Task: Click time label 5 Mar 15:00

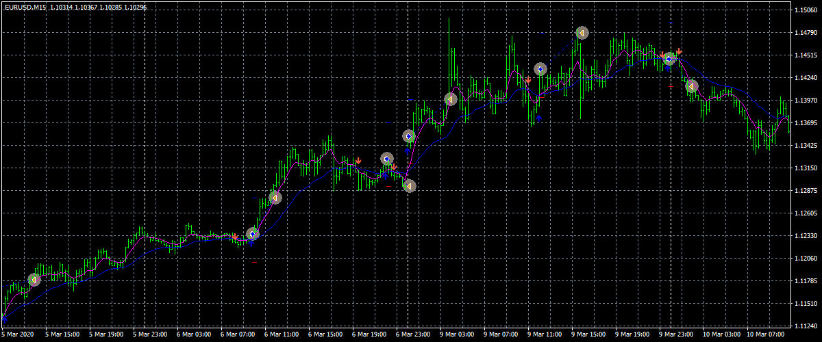Action: point(62,335)
